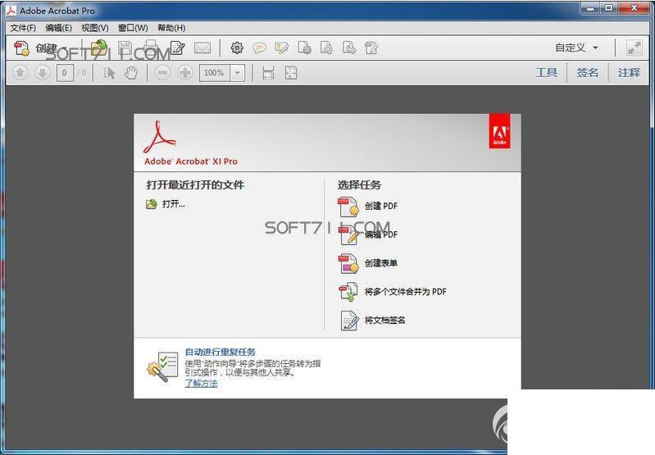Open the 工具 tools pane
Screen dimensions: 655x455
[547, 73]
